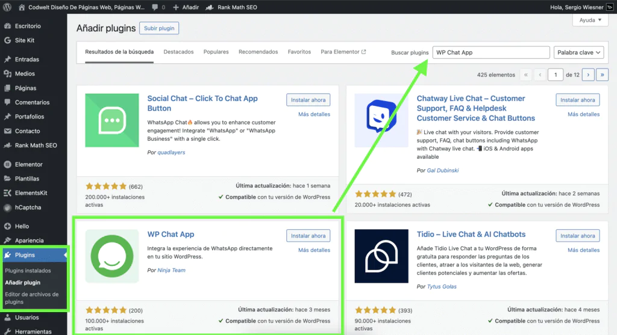Open Site Kit in the sidebar
Image resolution: width=617 pixels, height=335 pixels.
[23, 40]
